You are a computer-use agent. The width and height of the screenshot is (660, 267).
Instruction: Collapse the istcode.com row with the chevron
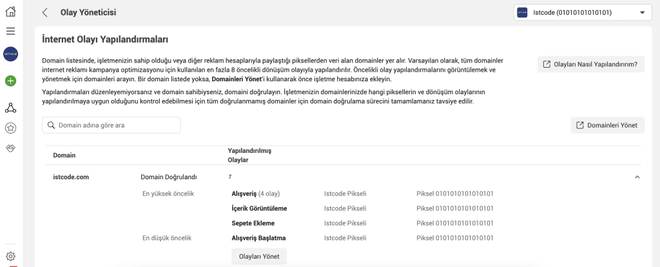pyautogui.click(x=637, y=177)
